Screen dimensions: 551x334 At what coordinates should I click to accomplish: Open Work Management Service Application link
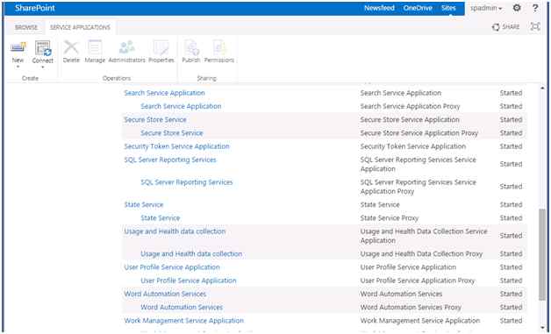click(183, 321)
